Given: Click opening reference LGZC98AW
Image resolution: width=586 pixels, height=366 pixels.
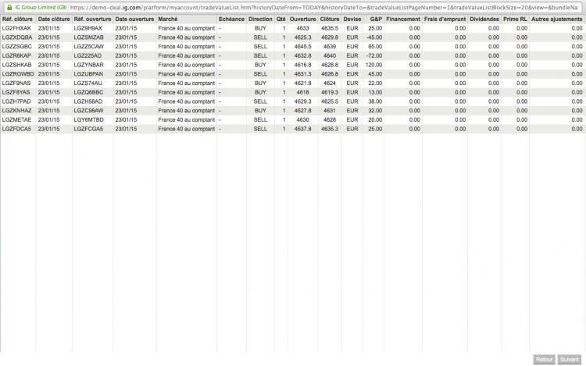Looking at the screenshot, I should click(x=88, y=111).
